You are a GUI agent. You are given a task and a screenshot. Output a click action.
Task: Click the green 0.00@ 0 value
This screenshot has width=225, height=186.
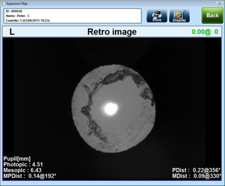point(205,32)
